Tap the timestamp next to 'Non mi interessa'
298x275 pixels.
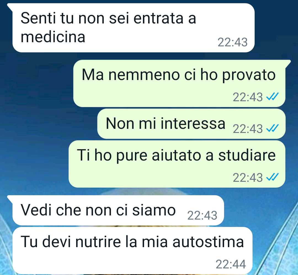[x=248, y=129]
